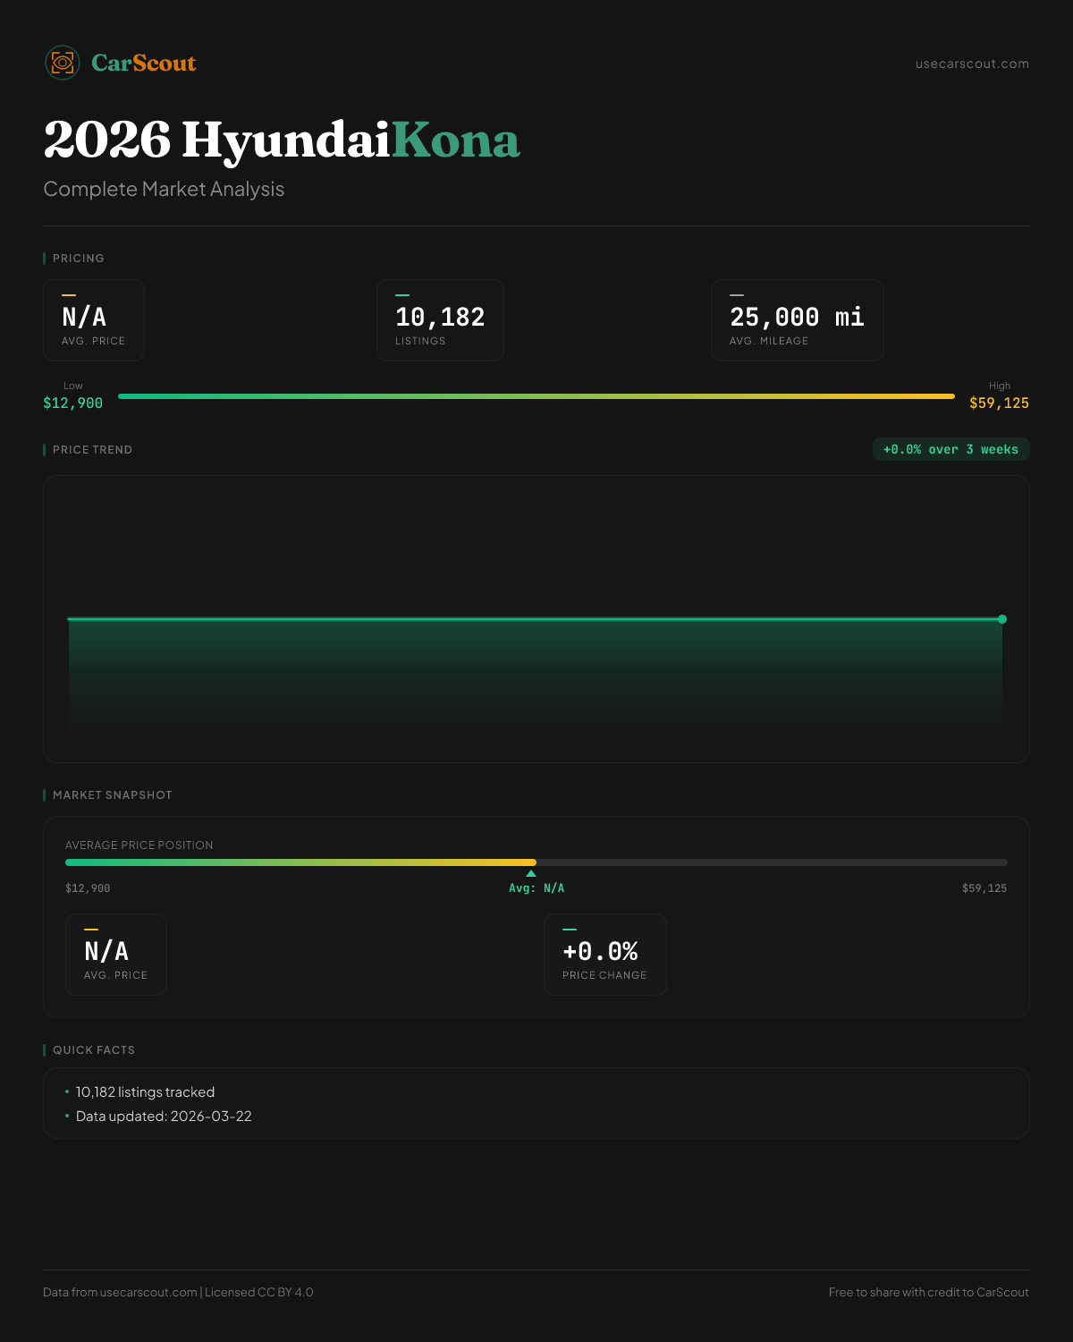The image size is (1073, 1342).
Task: Click the CarScout eye logo icon
Action: pyautogui.click(x=63, y=63)
